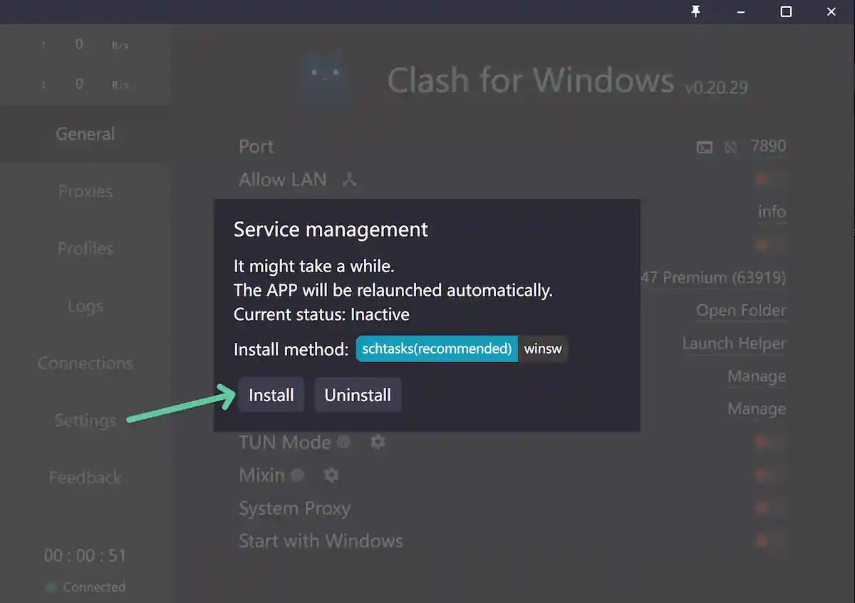Viewport: 855px width, 603px height.
Task: Click the Clash cat logo
Action: 324,78
